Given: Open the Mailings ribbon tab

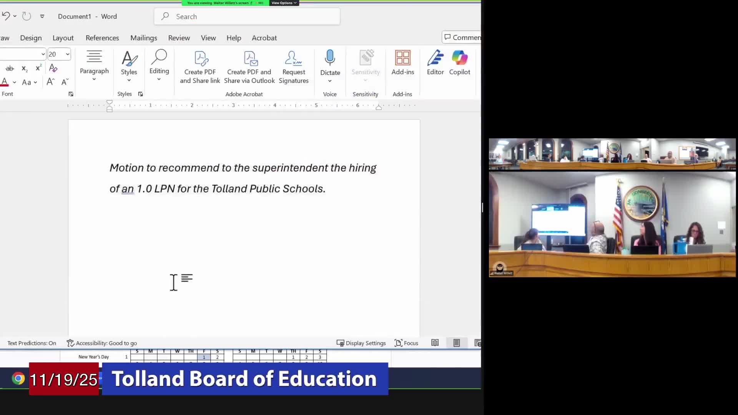Looking at the screenshot, I should coord(143,38).
